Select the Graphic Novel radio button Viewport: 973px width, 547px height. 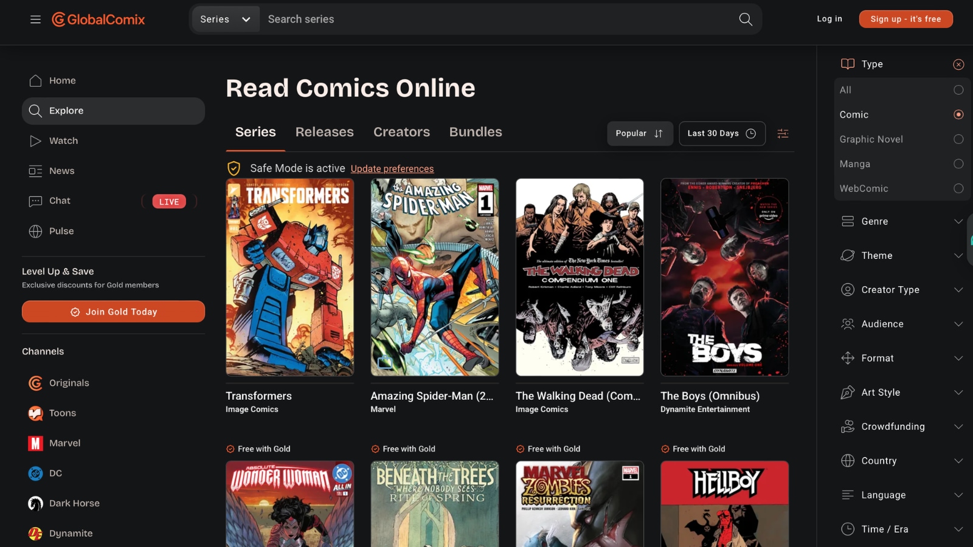coord(958,139)
